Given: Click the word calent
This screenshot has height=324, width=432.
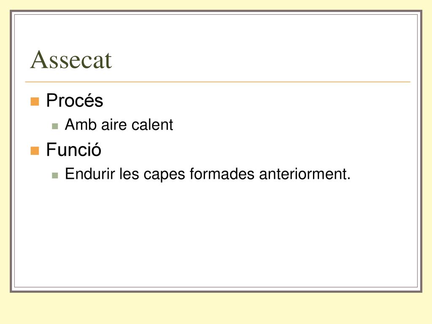Looking at the screenshot, I should point(152,124).
